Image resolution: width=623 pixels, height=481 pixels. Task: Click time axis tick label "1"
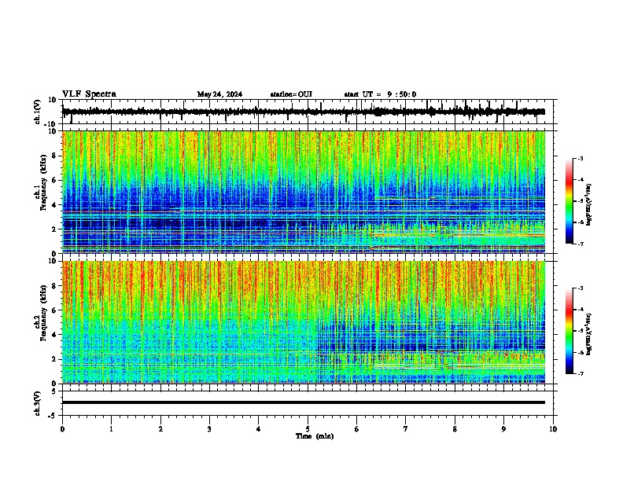pos(111,429)
